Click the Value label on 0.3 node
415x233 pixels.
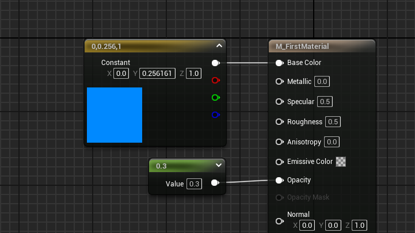174,184
